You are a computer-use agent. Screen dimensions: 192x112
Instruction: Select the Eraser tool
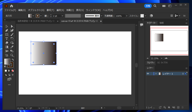click(x=7, y=43)
